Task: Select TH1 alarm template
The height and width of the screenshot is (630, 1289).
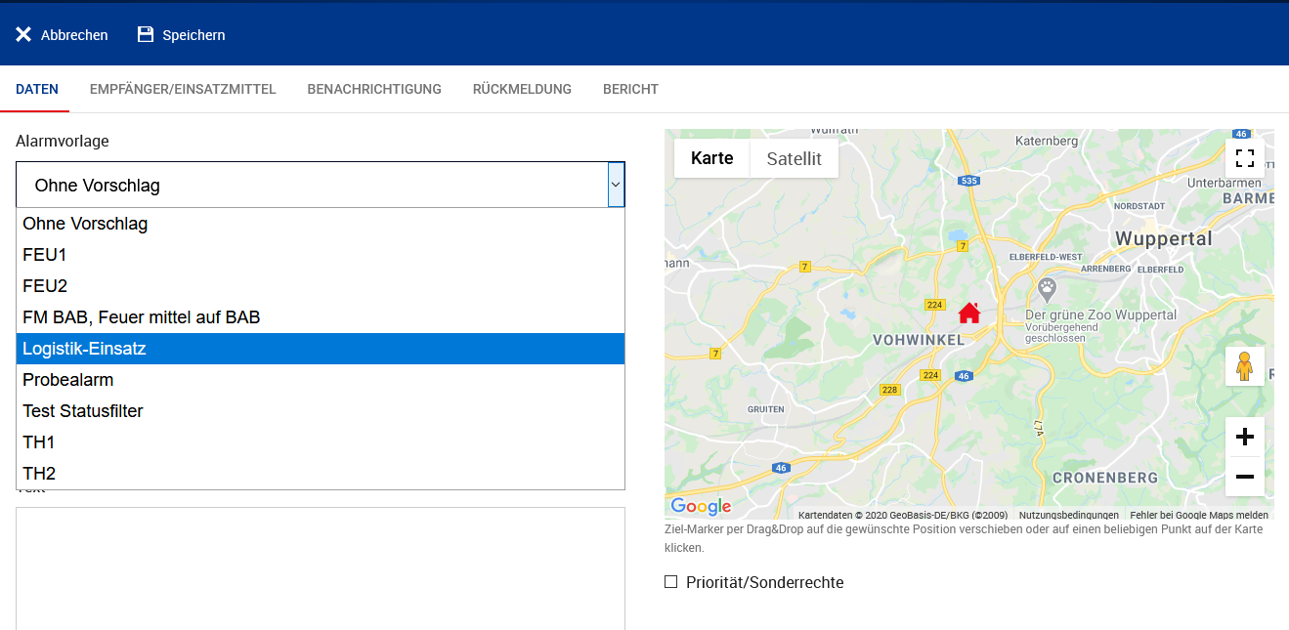Action: click(x=321, y=442)
